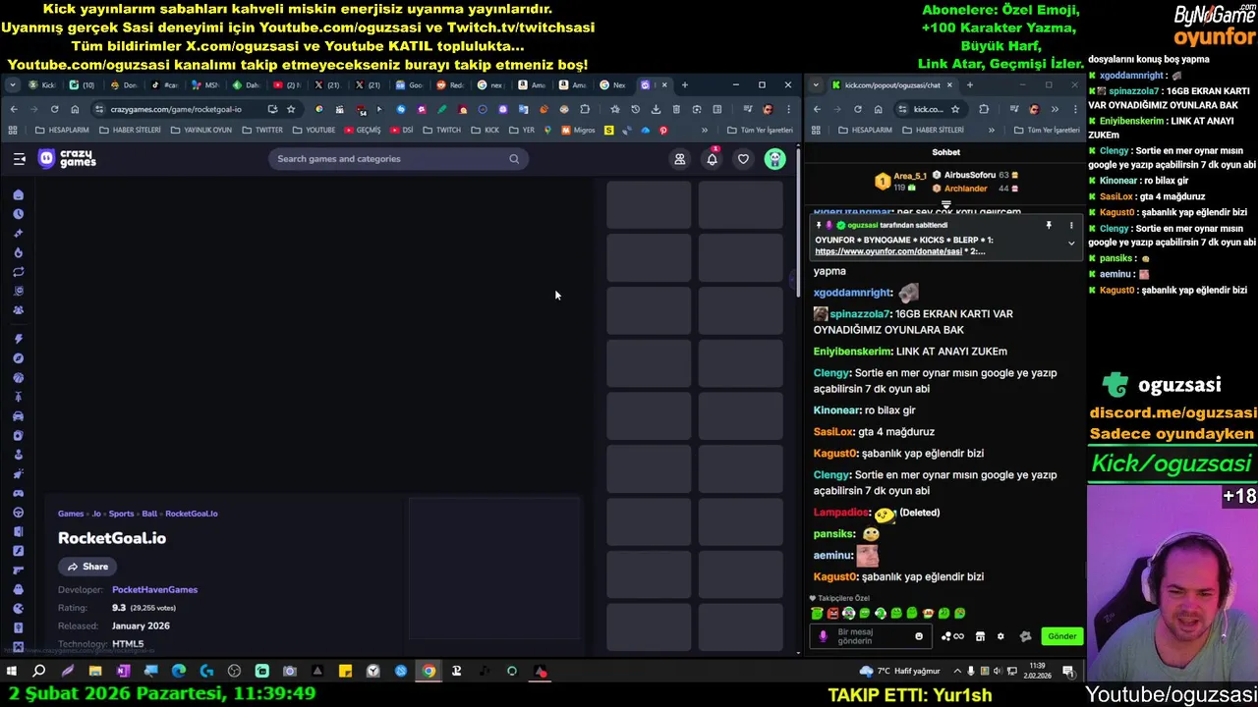Open CrazyGames hamburger sidebar menu
The image size is (1258, 707).
click(19, 158)
